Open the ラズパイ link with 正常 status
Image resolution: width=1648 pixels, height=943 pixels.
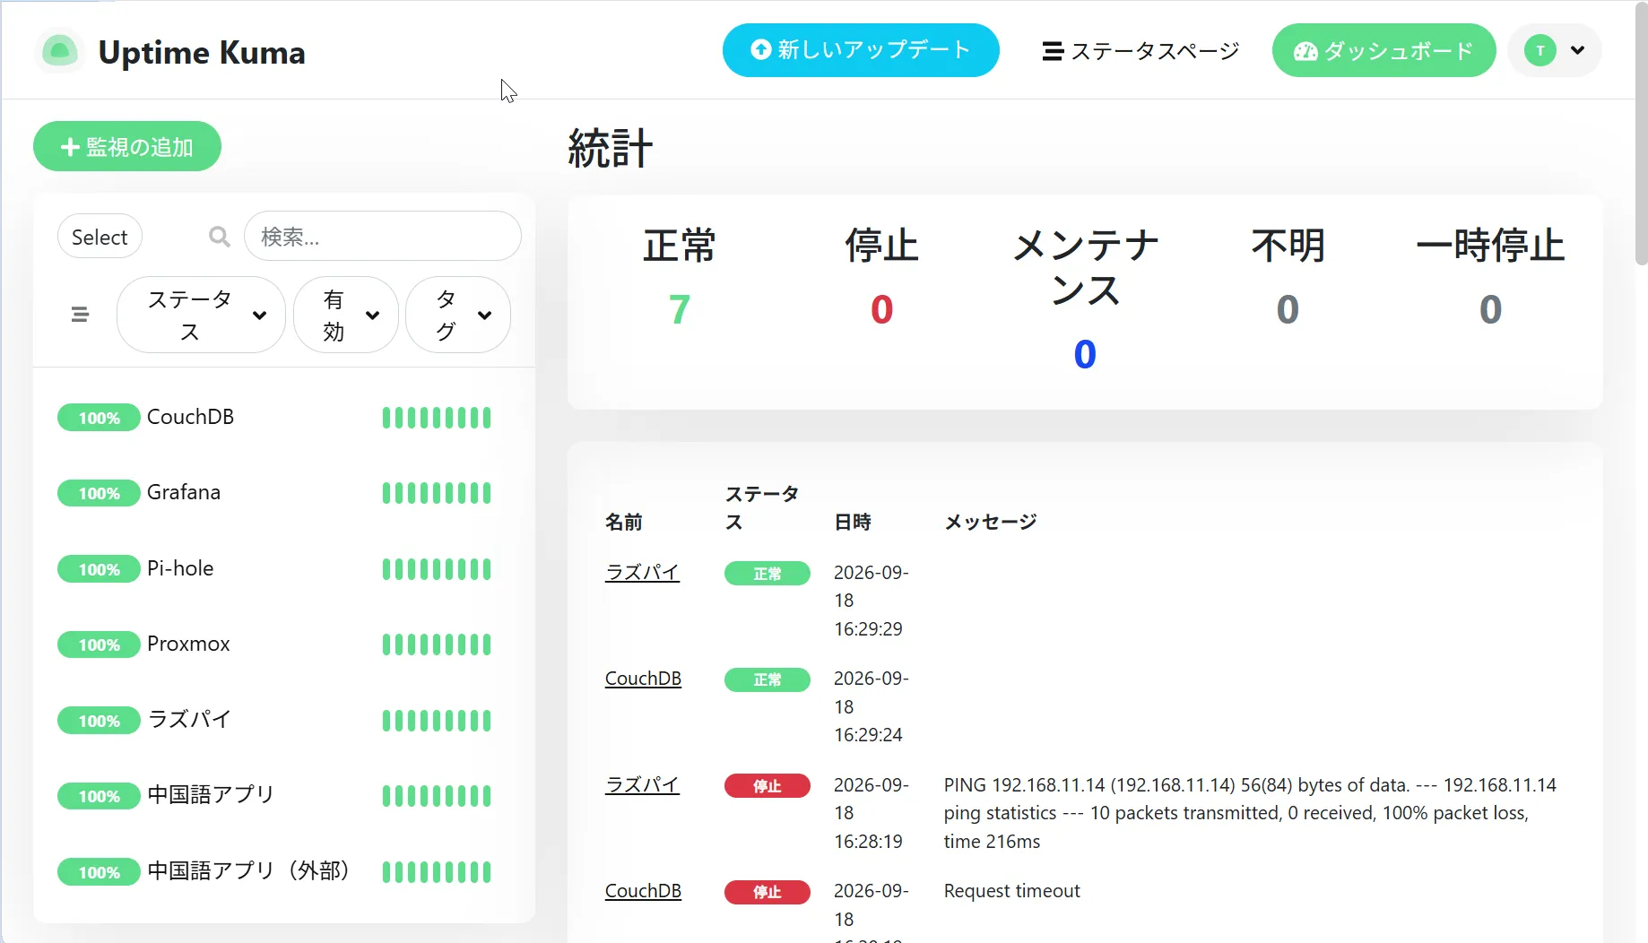coord(642,572)
